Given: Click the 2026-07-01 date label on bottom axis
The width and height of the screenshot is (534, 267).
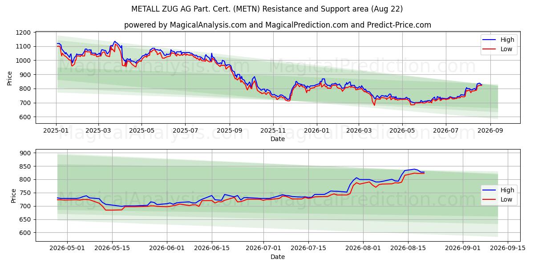Looking at the screenshot, I should pos(263,249).
